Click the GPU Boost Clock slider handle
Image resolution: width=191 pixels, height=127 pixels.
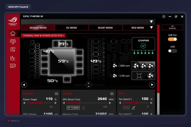80,103
